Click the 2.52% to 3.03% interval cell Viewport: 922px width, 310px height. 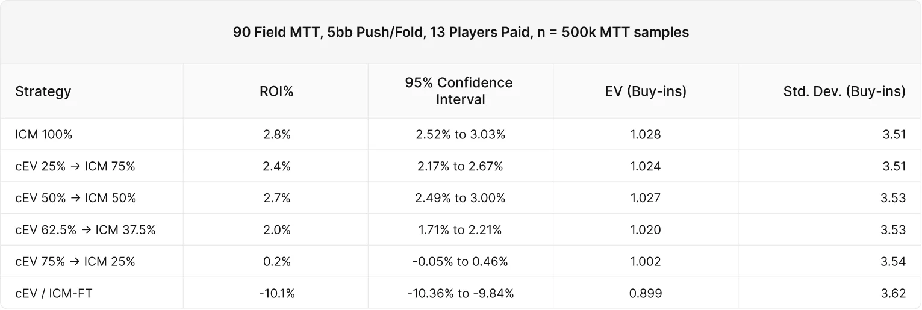tap(461, 134)
